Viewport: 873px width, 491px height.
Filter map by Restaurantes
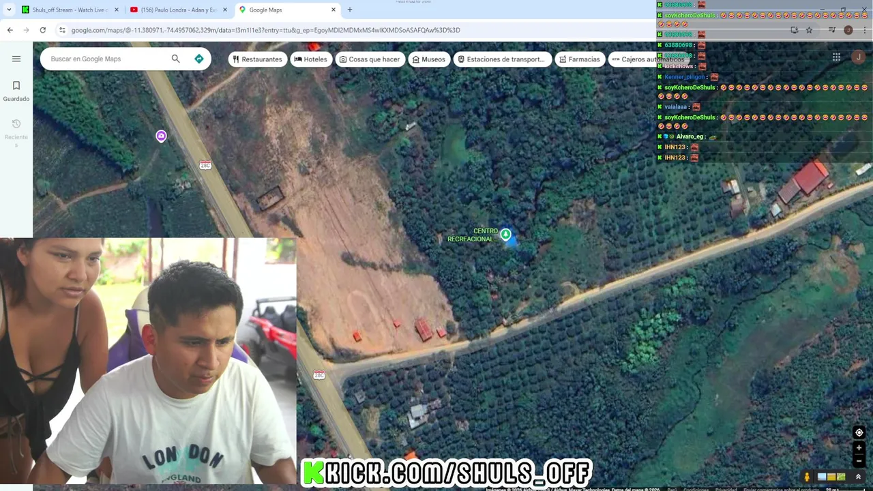pyautogui.click(x=257, y=59)
